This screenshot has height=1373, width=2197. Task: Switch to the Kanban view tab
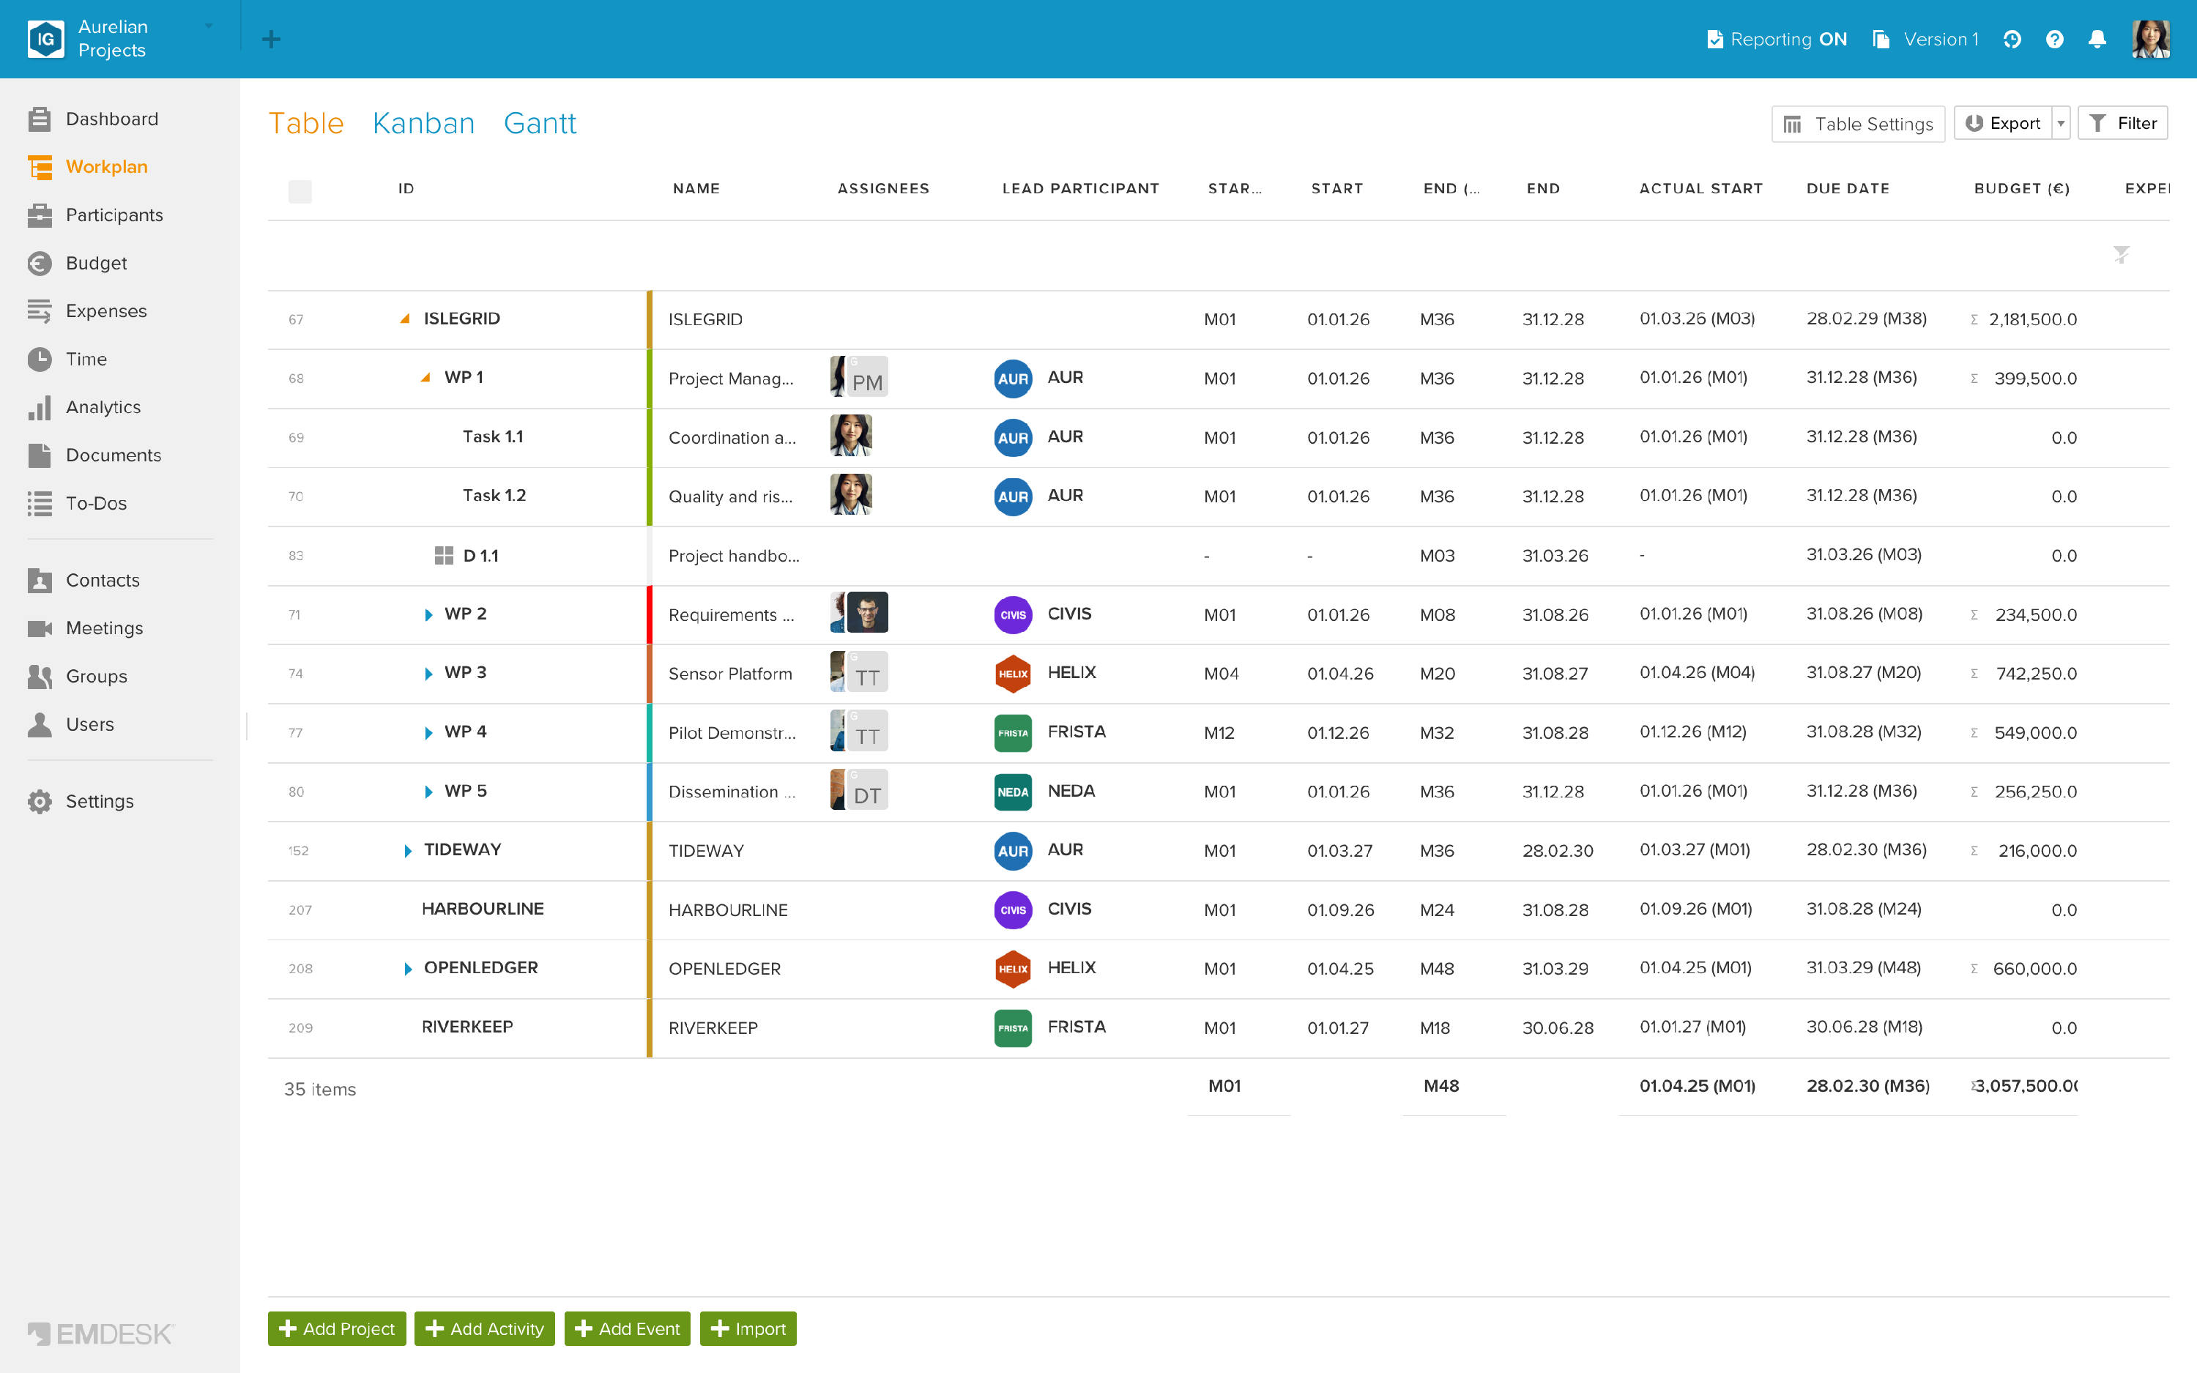click(x=423, y=122)
